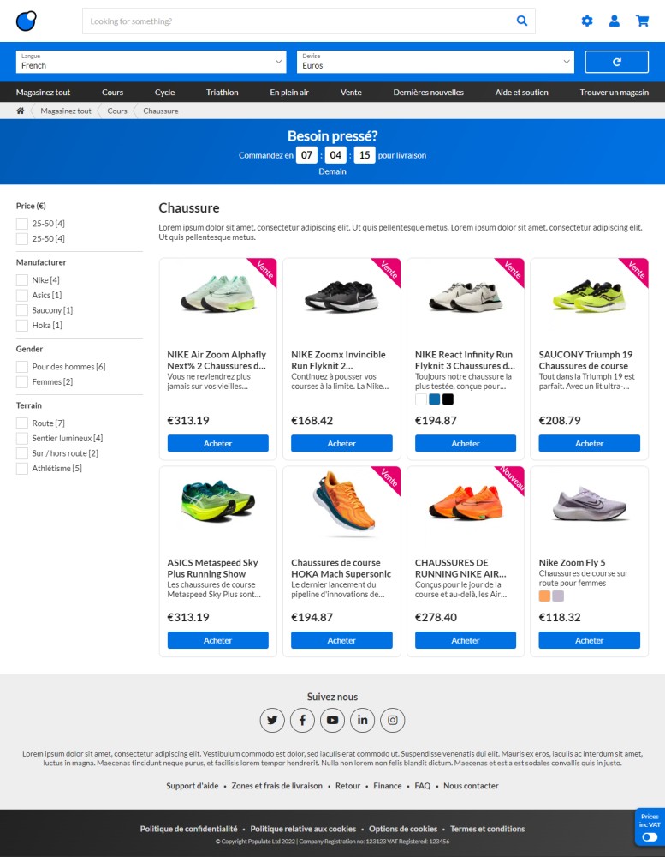Image resolution: width=665 pixels, height=857 pixels.
Task: Go to home via breadcrumb house icon
Action: coord(21,111)
